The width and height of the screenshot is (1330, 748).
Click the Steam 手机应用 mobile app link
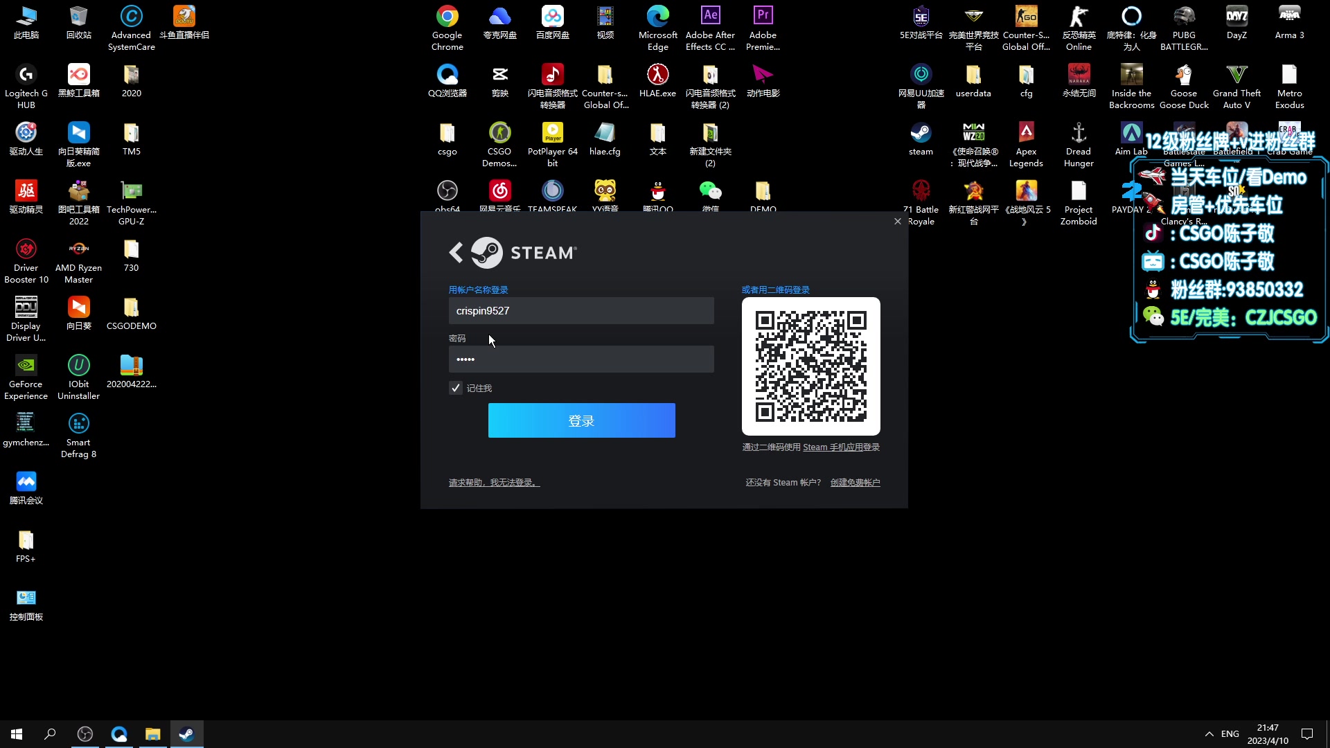coord(841,447)
